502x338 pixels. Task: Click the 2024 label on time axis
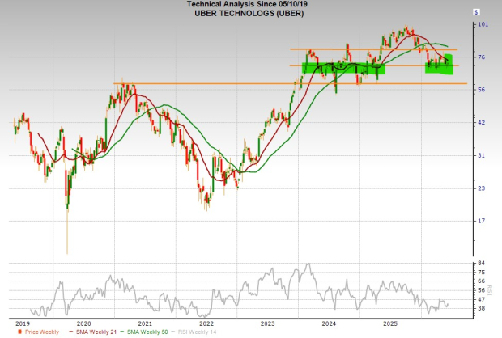(x=329, y=323)
